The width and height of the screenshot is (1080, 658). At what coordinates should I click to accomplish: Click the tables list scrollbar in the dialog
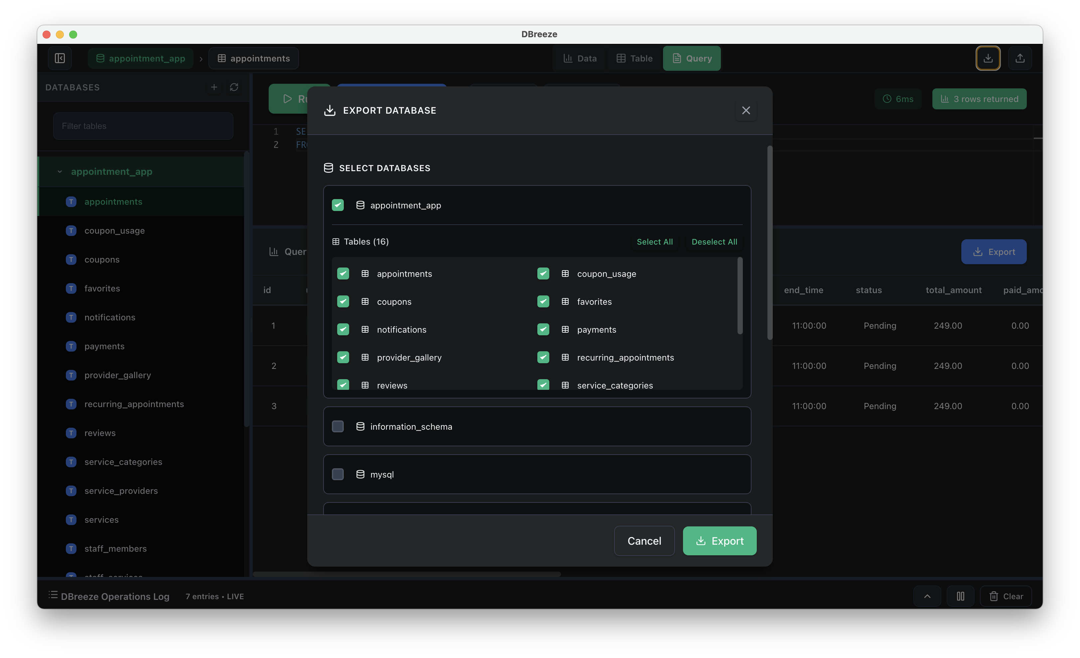(740, 296)
